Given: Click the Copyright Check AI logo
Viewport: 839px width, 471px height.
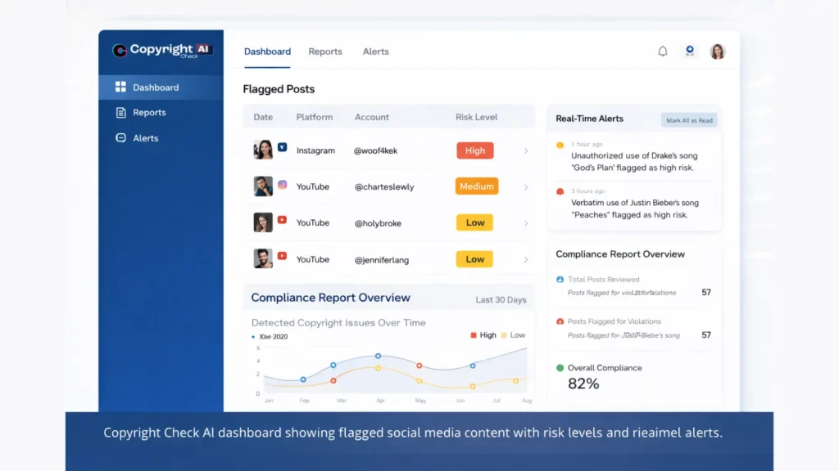Looking at the screenshot, I should tap(160, 51).
